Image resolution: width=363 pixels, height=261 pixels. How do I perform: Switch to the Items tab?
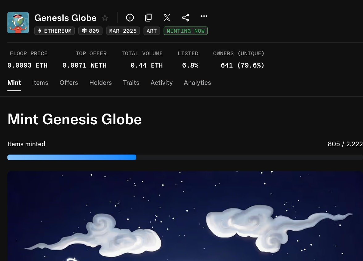click(x=40, y=83)
